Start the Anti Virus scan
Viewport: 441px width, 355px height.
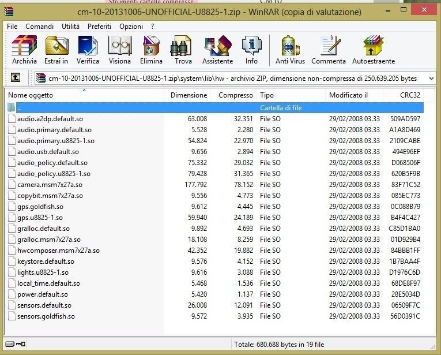tap(290, 50)
